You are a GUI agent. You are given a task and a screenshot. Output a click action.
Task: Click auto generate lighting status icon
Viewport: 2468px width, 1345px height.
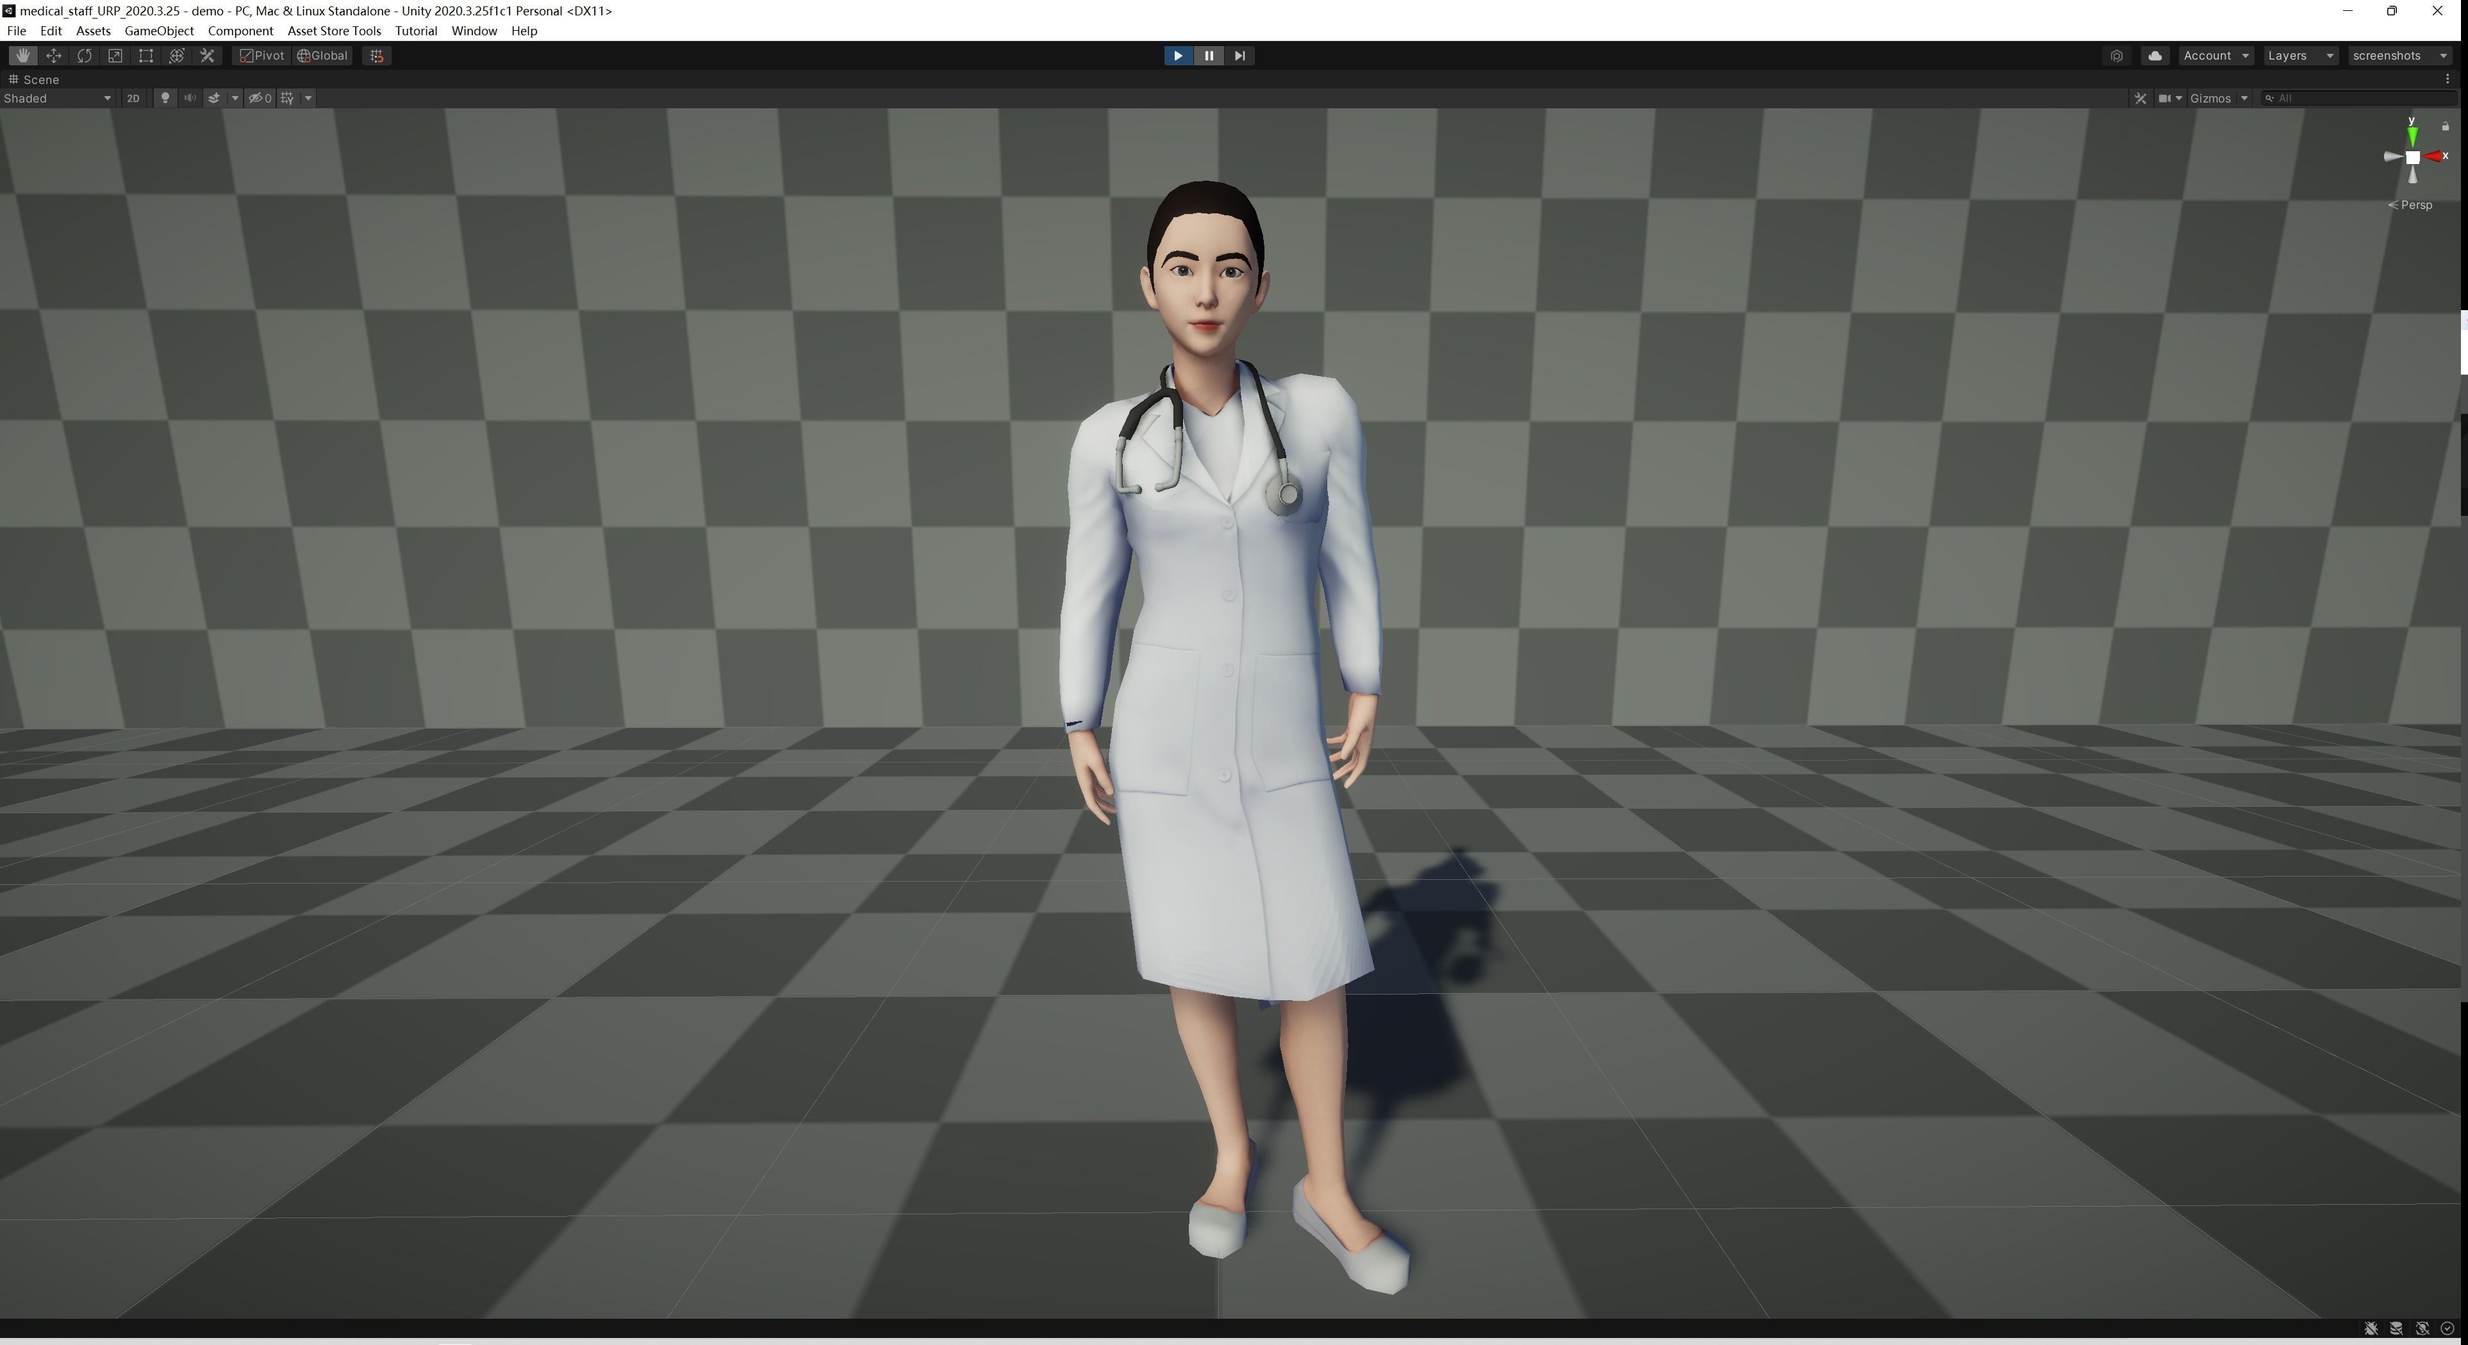pos(2422,1329)
